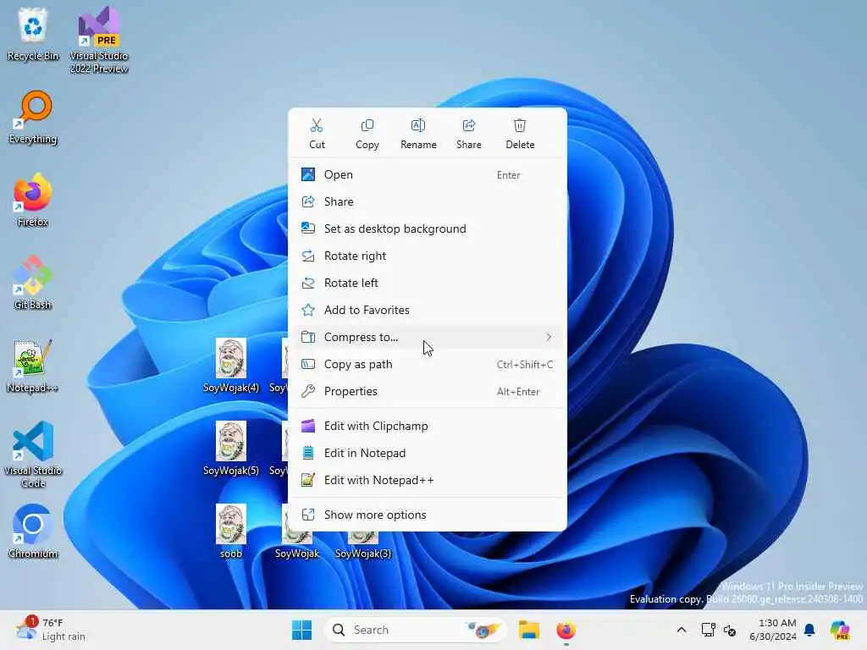The image size is (867, 650).
Task: Open Properties from context menu
Action: coord(428,391)
